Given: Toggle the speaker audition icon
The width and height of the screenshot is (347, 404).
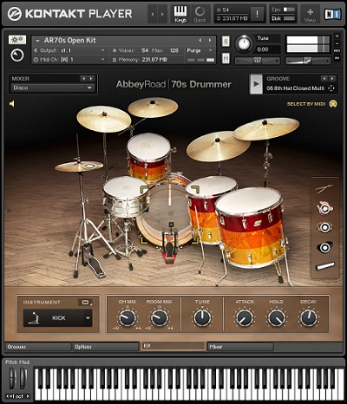Looking at the screenshot, I should pos(12,103).
